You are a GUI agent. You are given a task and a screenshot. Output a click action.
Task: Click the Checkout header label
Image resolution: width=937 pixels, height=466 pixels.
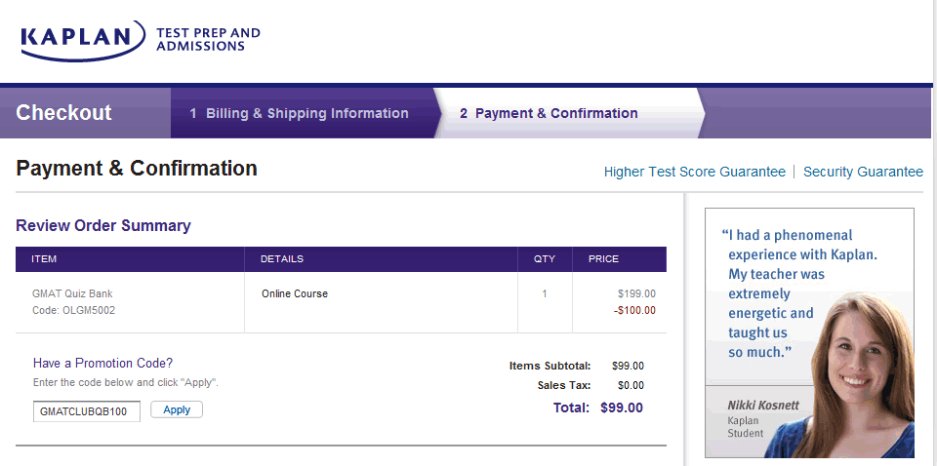click(63, 113)
